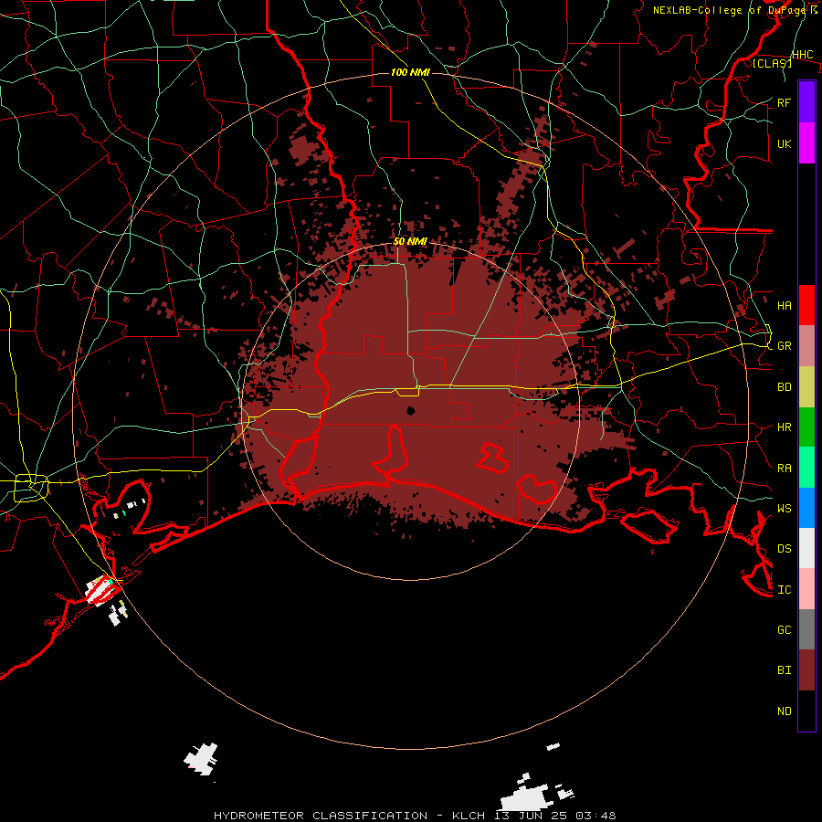Click the black radar site dot at center
The height and width of the screenshot is (822, 822).
pos(411,410)
